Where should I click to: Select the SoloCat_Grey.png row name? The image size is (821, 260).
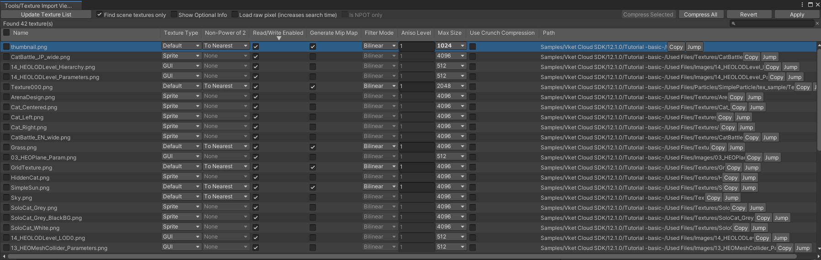point(34,208)
